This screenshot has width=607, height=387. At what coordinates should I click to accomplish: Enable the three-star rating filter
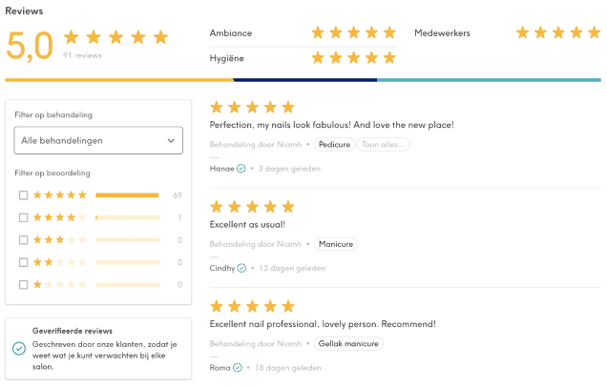(x=23, y=240)
